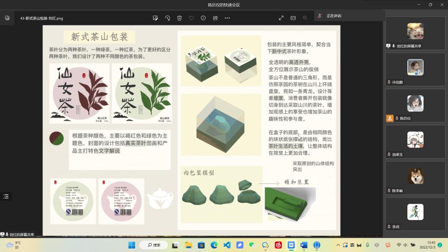Viewport: 448px width, 252px height.
Task: Click the edit image icon in Photos toolbar
Action: [x=155, y=18]
